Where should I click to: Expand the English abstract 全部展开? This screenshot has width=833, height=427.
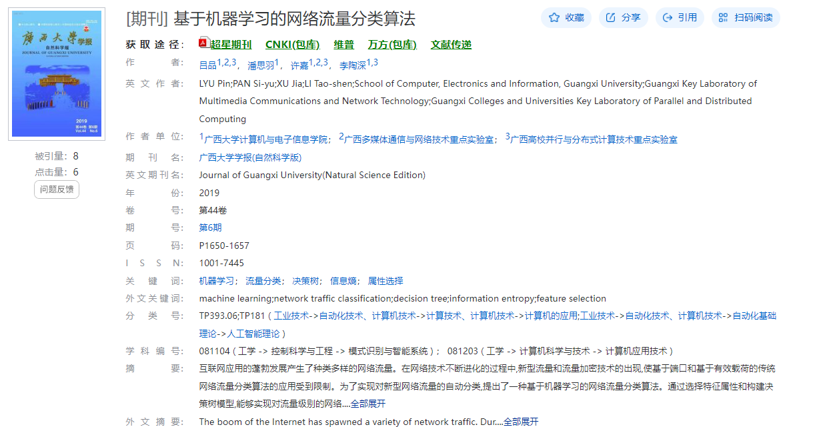[x=521, y=422]
